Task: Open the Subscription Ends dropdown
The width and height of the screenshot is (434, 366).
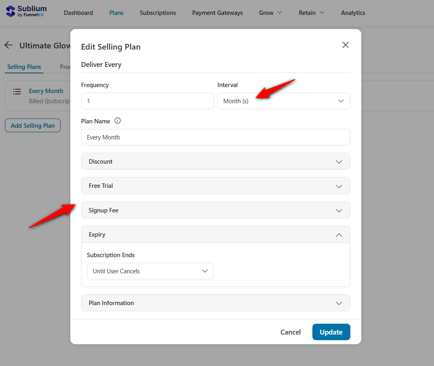Action: coord(150,271)
